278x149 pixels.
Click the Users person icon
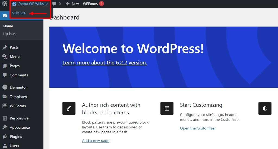(5, 146)
